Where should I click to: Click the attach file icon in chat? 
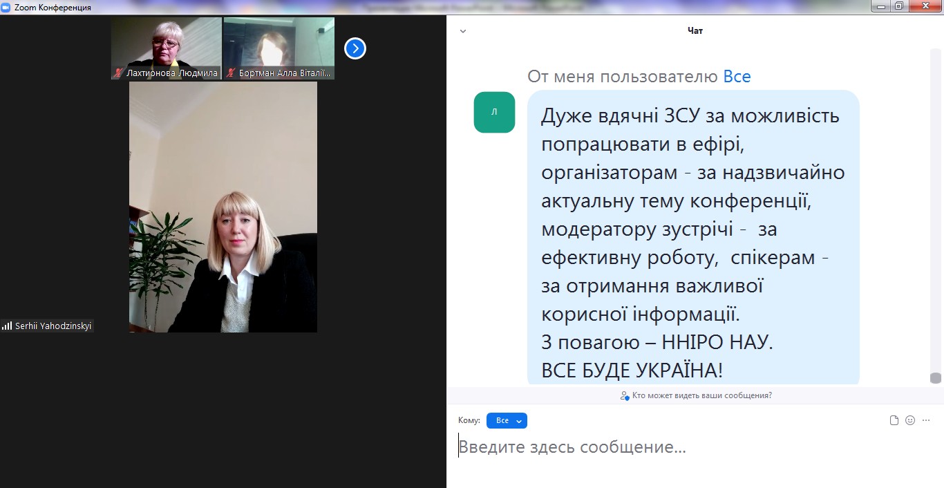click(x=894, y=420)
